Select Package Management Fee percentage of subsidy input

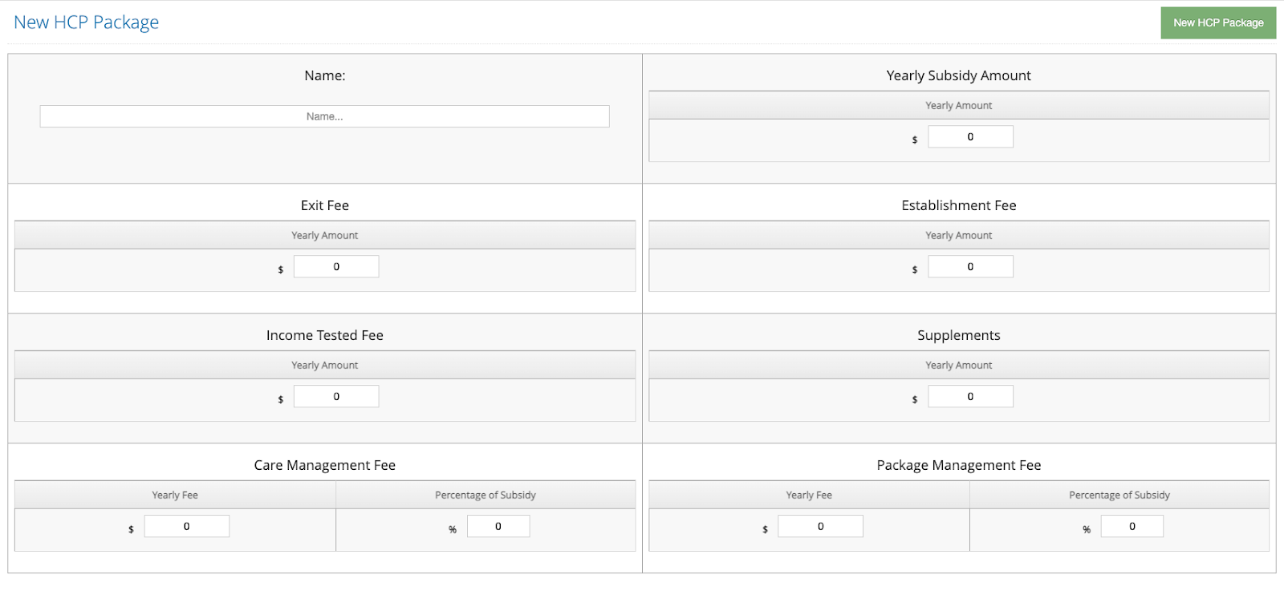pos(1132,527)
